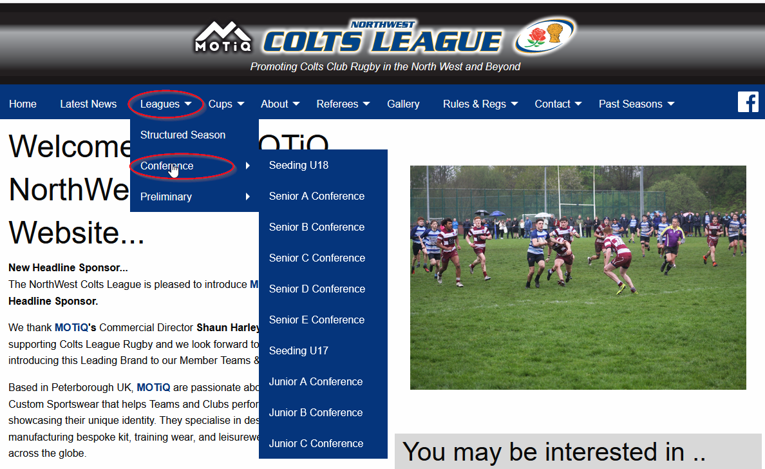Click the rugby match photo
Image resolution: width=765 pixels, height=469 pixels.
click(x=578, y=277)
